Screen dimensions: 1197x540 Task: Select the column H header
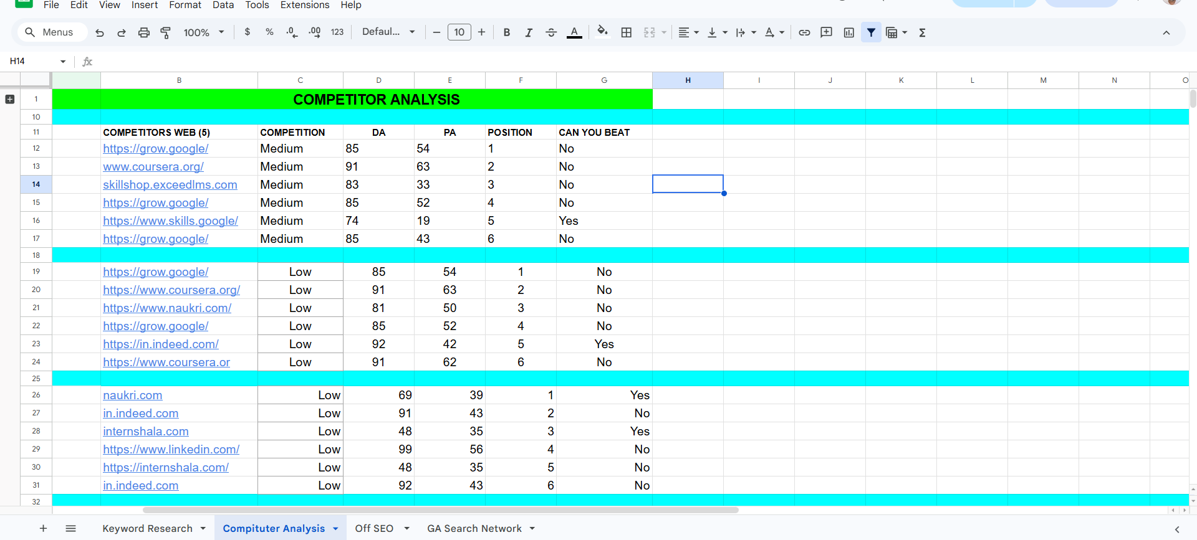click(x=688, y=80)
